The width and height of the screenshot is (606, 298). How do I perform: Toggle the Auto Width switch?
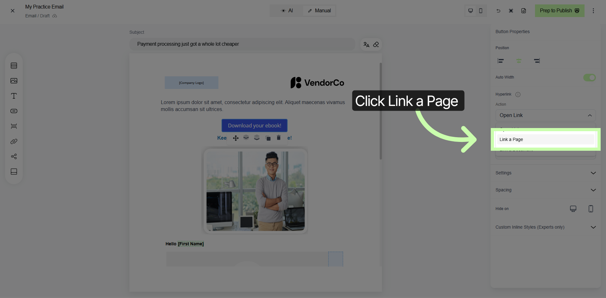pyautogui.click(x=589, y=78)
